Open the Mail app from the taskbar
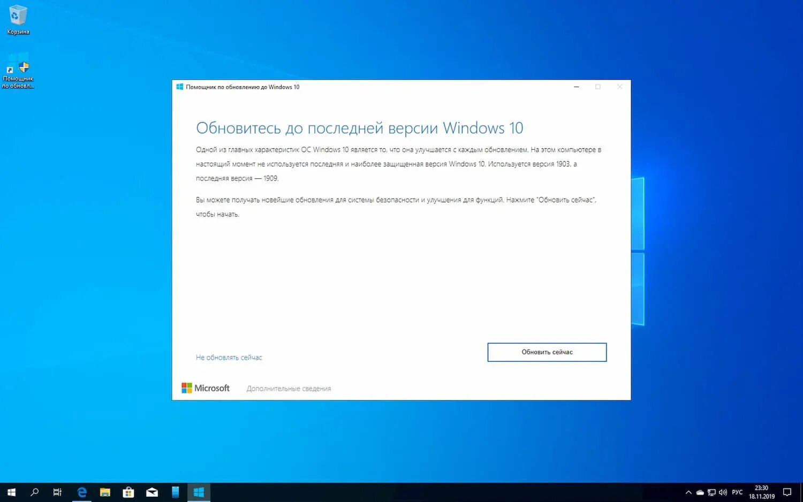Screen dimensions: 803x502 [152, 492]
